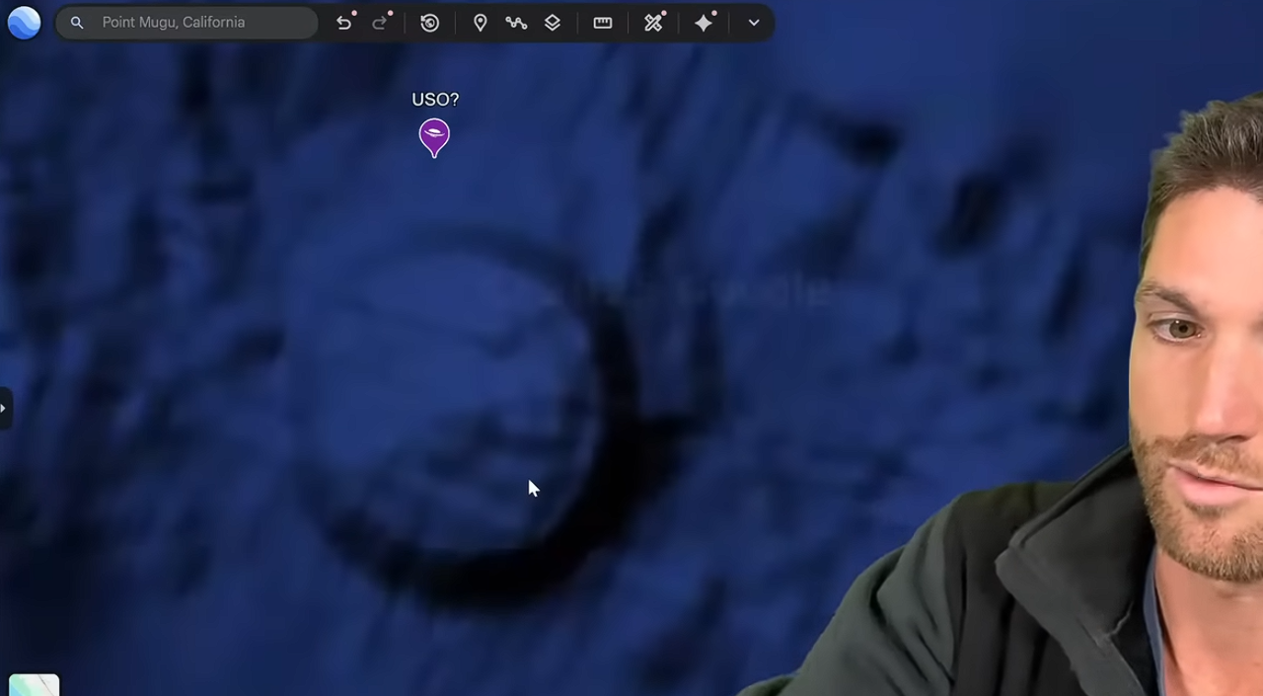Open the sparkle AI assistant button
The width and height of the screenshot is (1263, 696).
pos(704,23)
